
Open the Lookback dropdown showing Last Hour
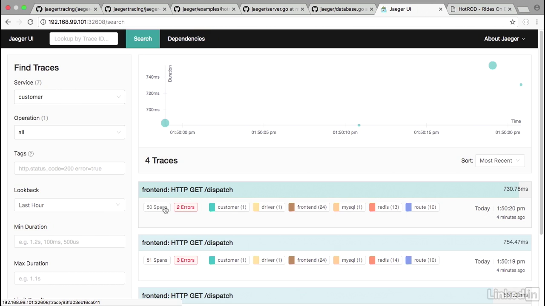tap(69, 205)
